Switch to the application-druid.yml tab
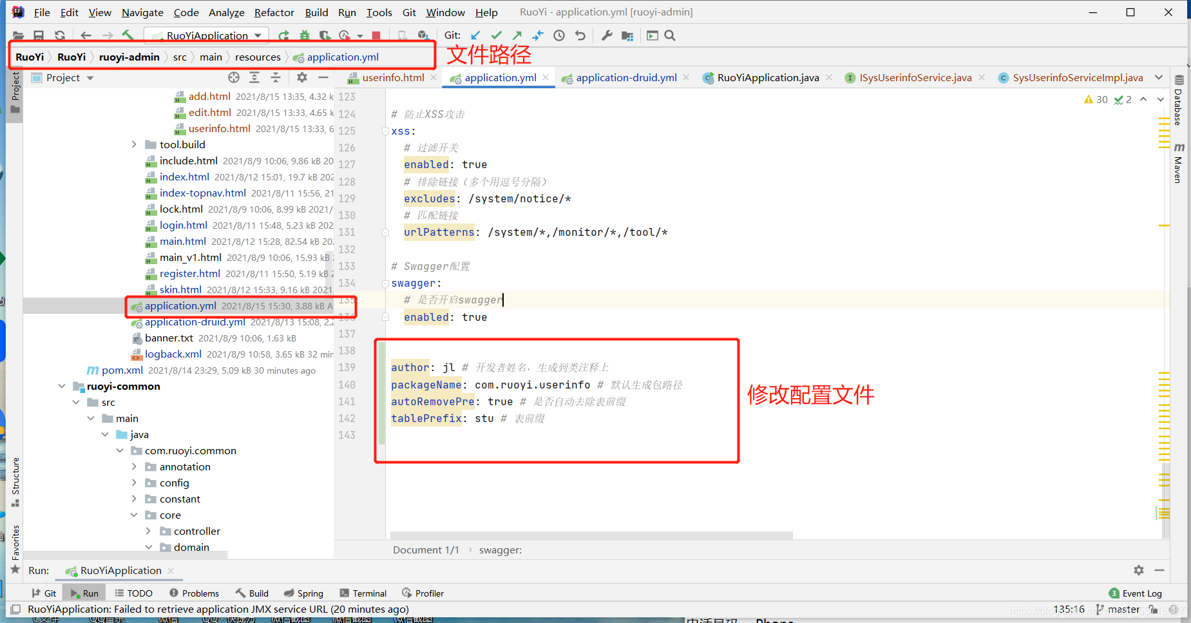1191x623 pixels. (626, 77)
